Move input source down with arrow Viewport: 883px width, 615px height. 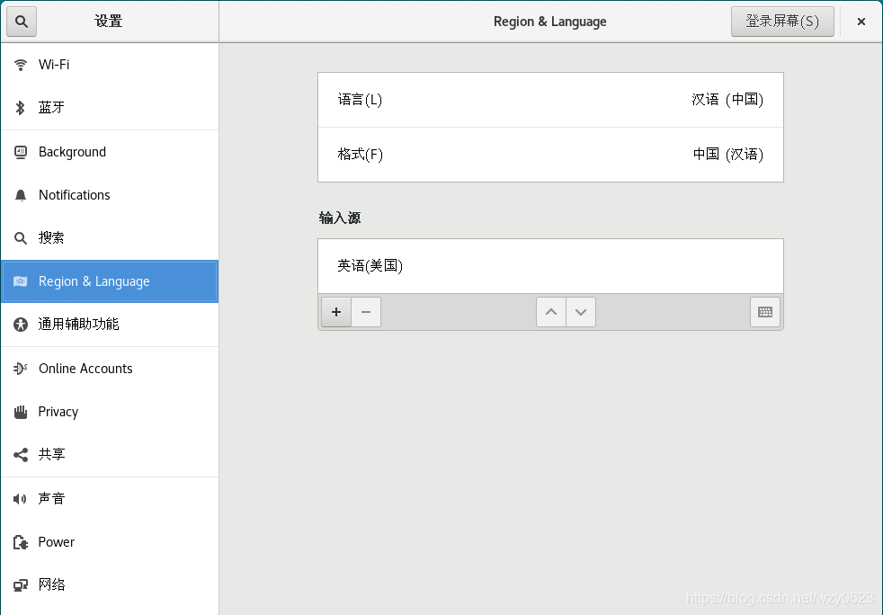pyautogui.click(x=581, y=312)
